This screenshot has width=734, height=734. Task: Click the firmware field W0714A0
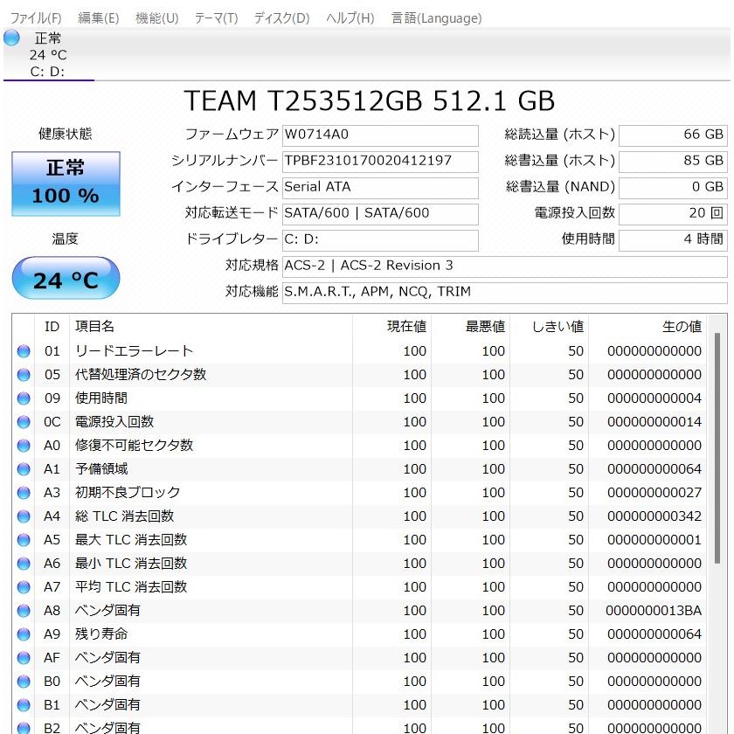point(380,135)
